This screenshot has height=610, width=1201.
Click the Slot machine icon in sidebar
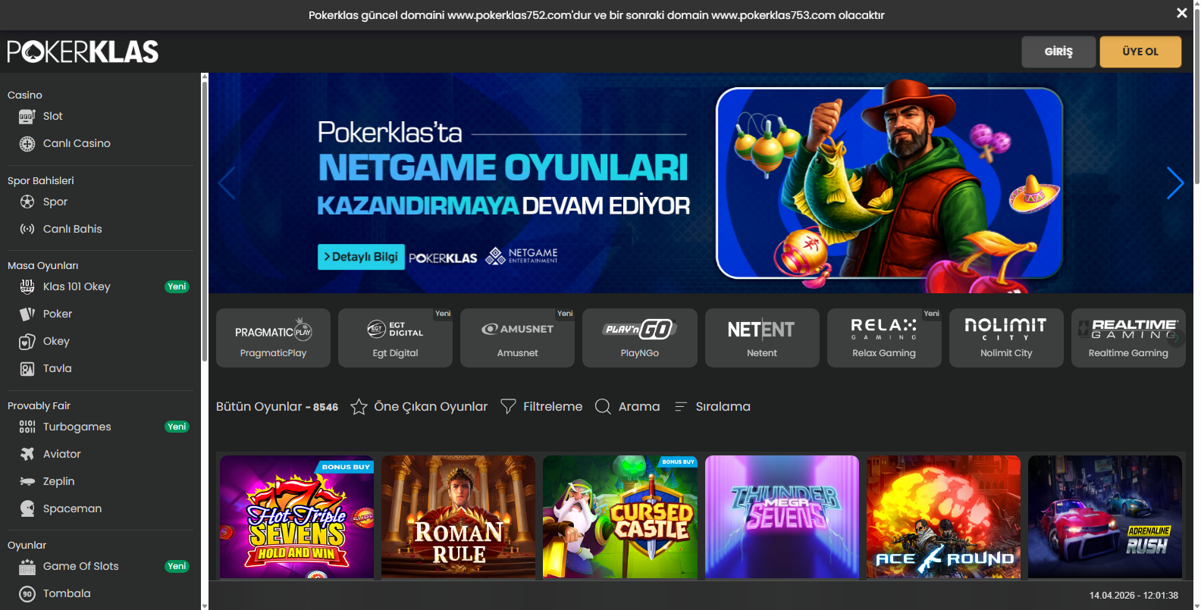(x=27, y=117)
